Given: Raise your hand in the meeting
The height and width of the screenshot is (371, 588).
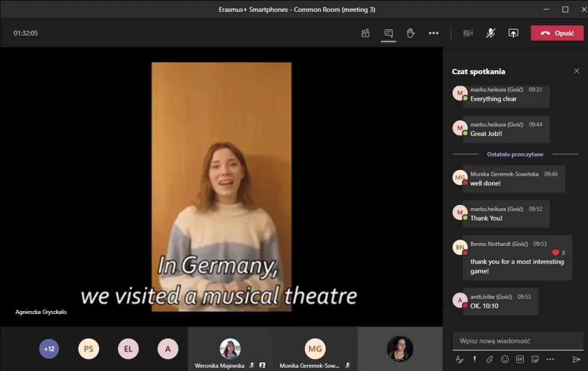Looking at the screenshot, I should tap(411, 33).
